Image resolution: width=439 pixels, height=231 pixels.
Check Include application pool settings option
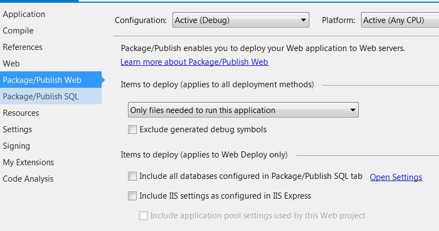tap(143, 216)
